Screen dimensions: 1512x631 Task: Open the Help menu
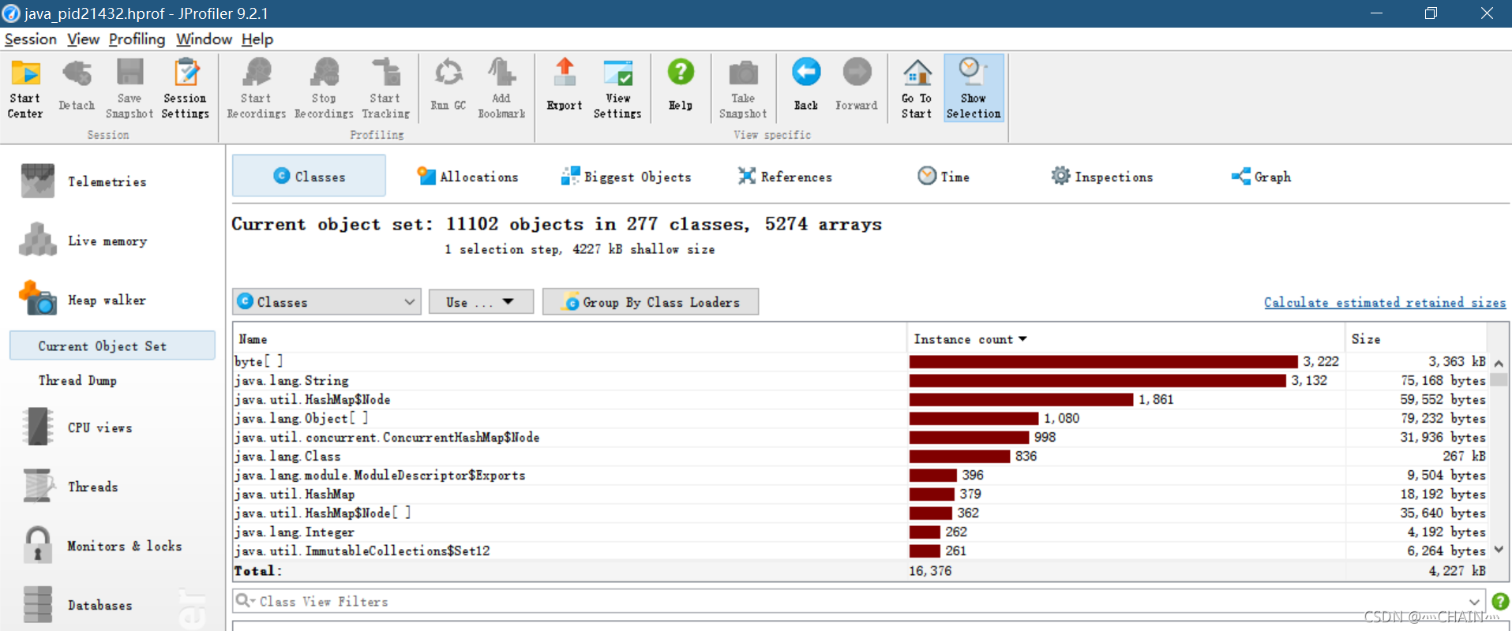coord(257,39)
